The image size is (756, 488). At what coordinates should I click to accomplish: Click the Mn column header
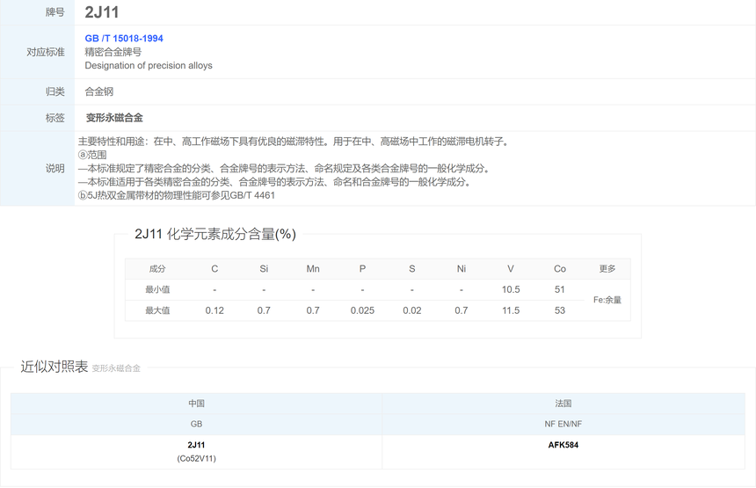[x=313, y=269]
